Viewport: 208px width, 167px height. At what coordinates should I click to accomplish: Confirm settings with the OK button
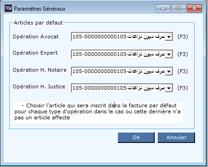[x=136, y=137]
